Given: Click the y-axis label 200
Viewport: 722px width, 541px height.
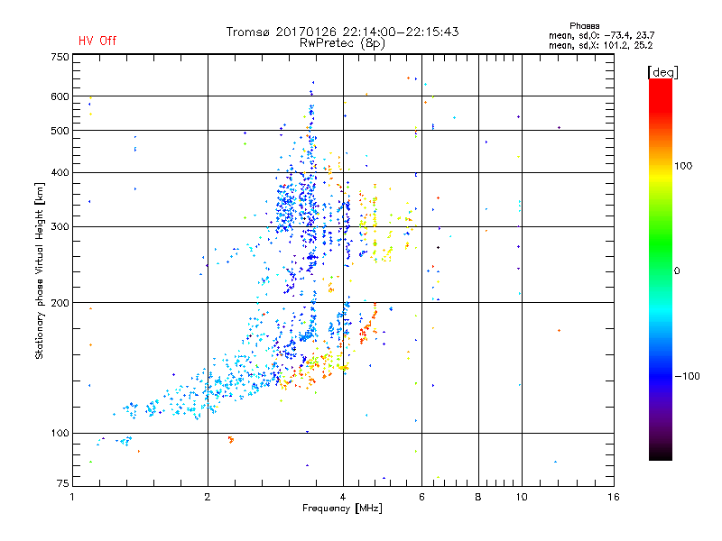Looking at the screenshot, I should [x=60, y=303].
